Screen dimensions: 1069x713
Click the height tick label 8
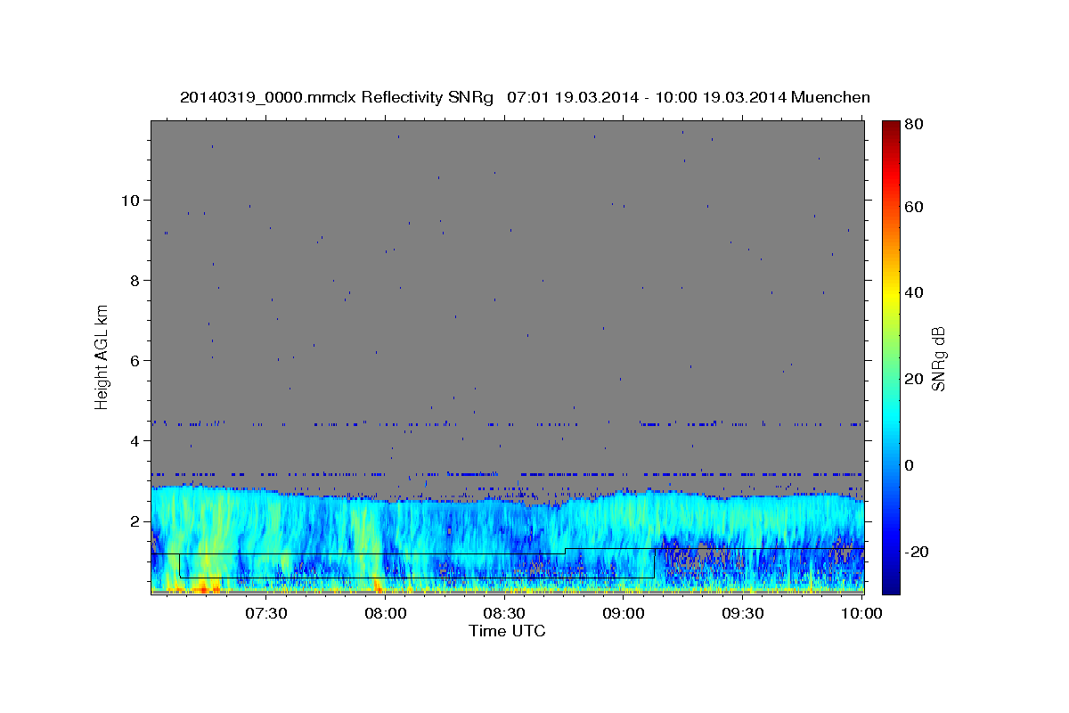[135, 281]
